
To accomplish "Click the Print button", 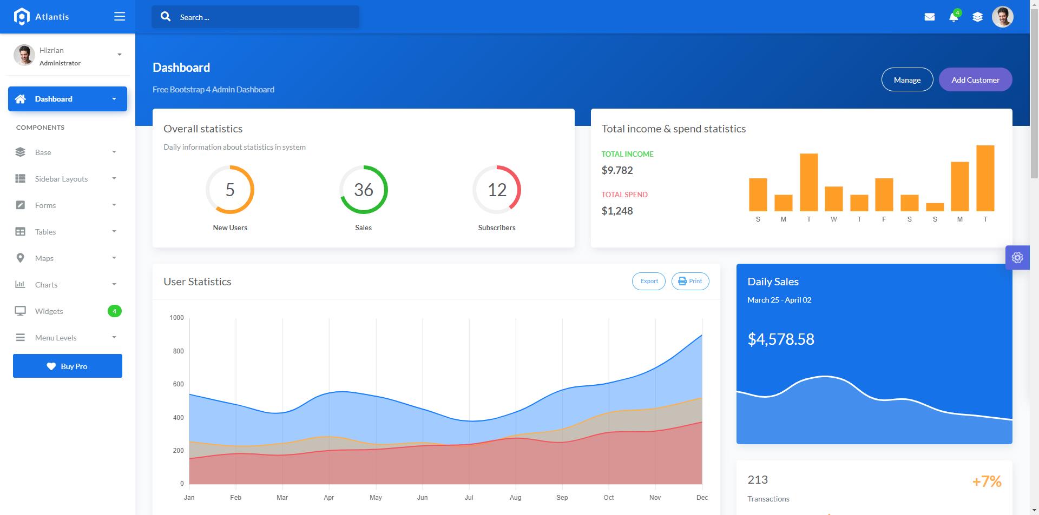I will pos(691,281).
